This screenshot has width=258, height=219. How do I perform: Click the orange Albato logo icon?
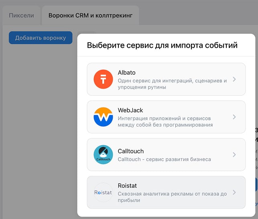[x=103, y=79]
